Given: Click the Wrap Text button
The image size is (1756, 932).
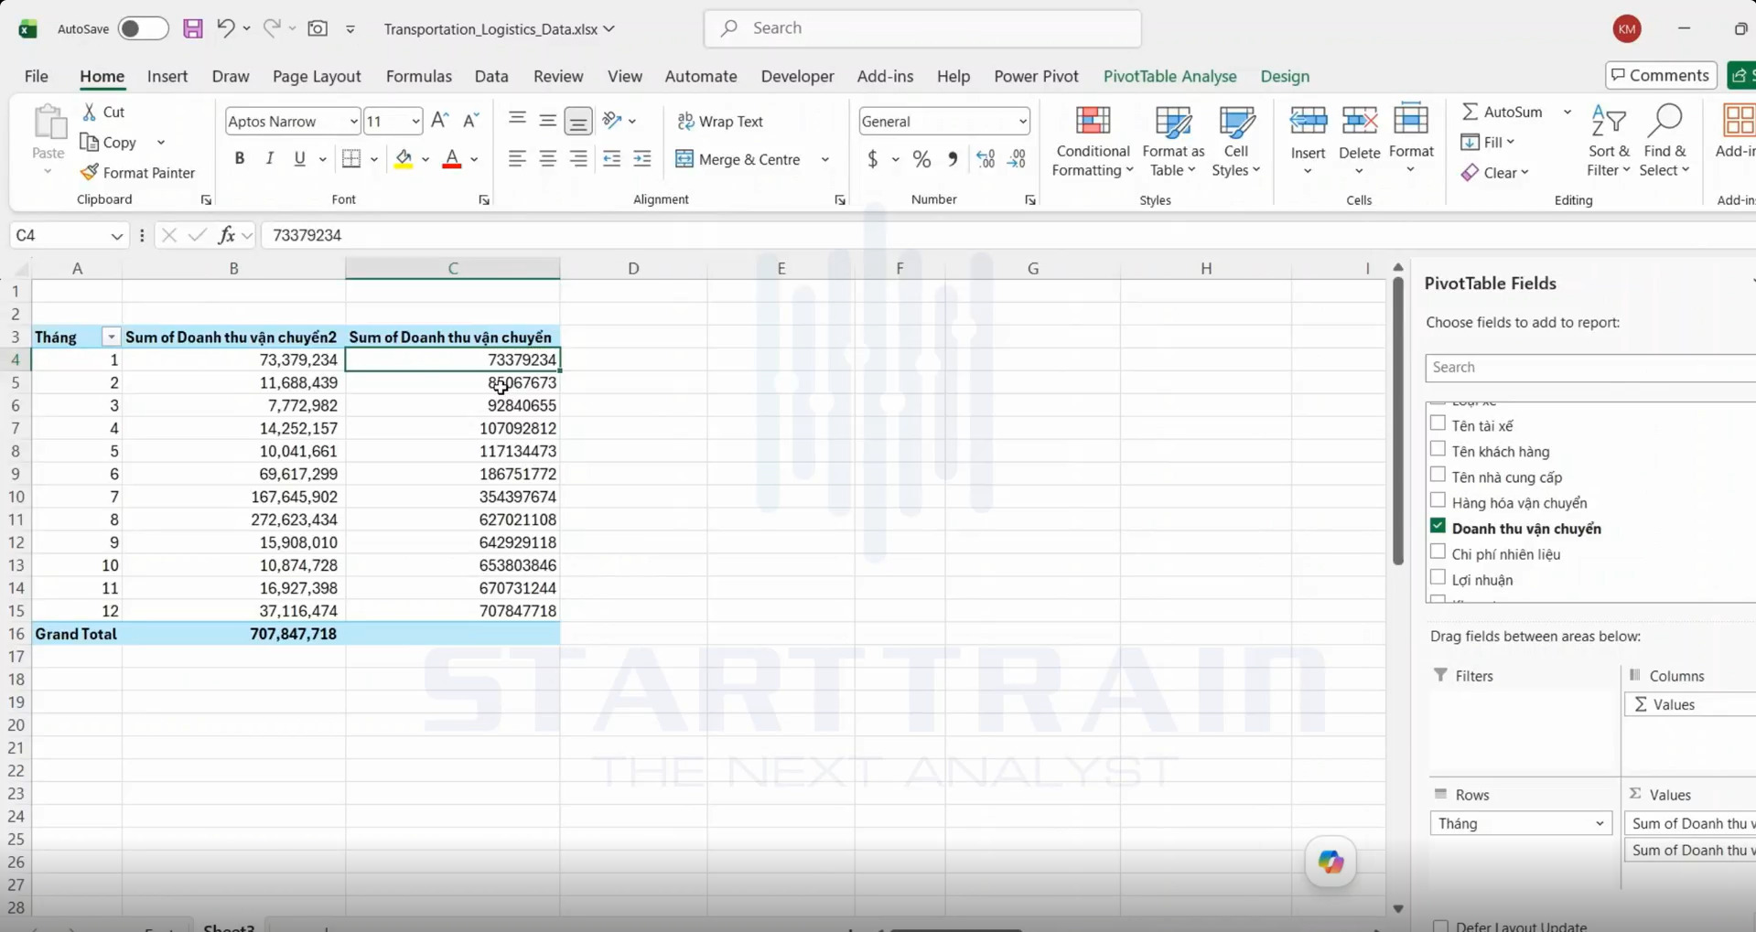Looking at the screenshot, I should click(719, 122).
